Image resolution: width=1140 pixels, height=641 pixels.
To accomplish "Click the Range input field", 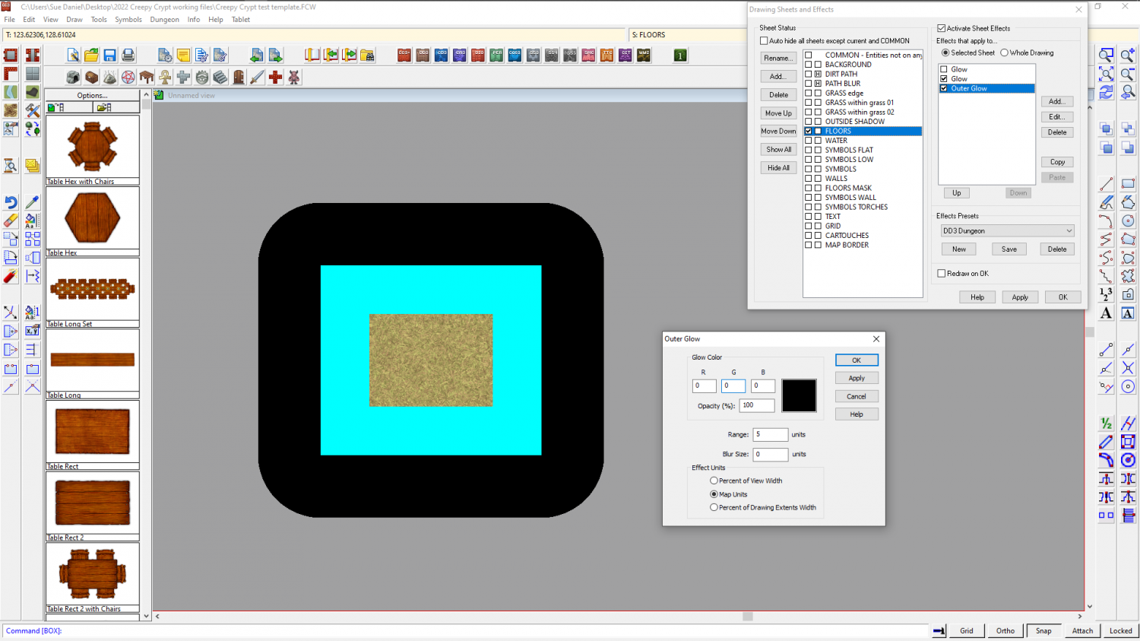I will coord(771,435).
